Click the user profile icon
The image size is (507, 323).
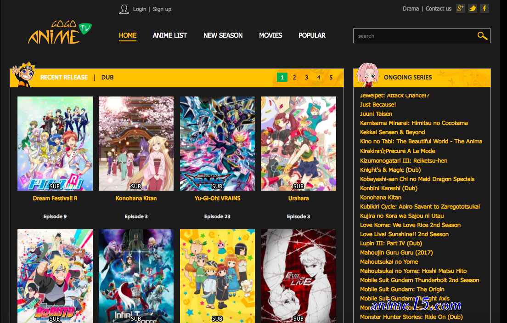coord(124,9)
